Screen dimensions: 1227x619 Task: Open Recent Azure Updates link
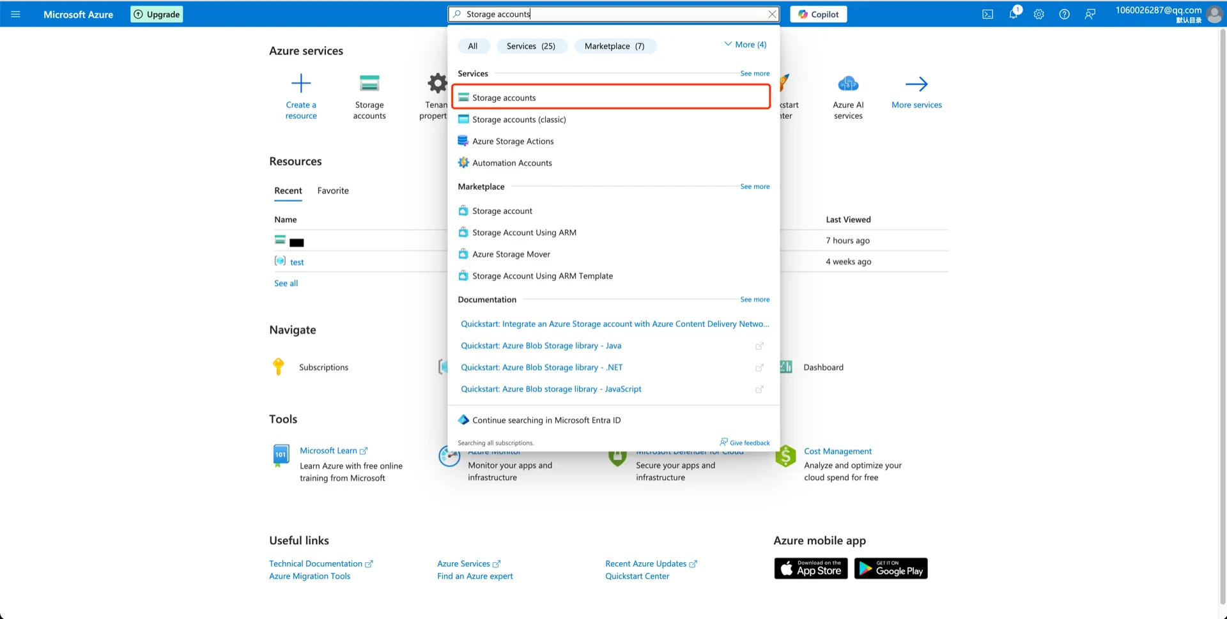click(x=651, y=564)
